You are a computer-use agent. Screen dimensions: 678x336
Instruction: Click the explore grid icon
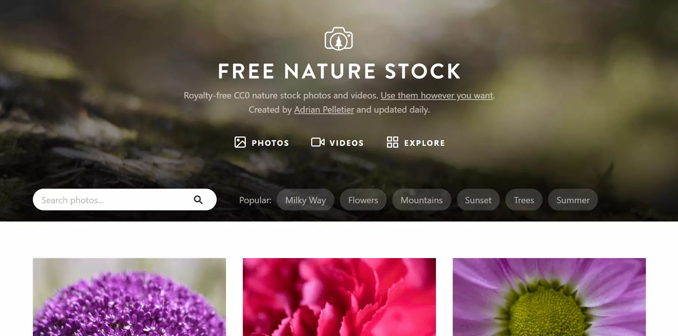[393, 142]
